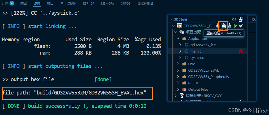Screen dimensions: 269x115
Task: Click 'start linking ...' terminal line
Action: point(52,26)
